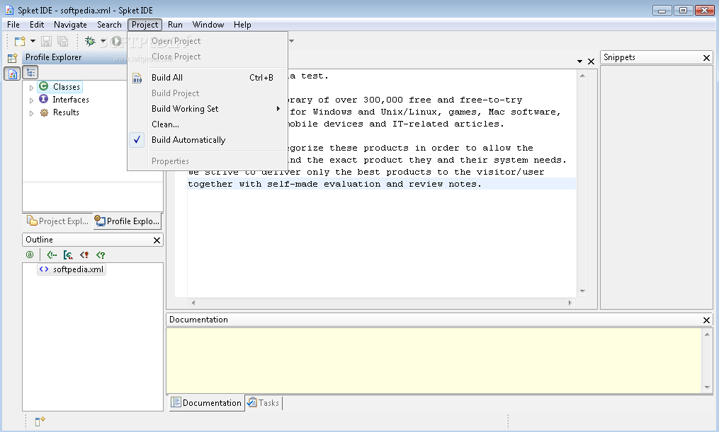The width and height of the screenshot is (719, 432).
Task: Toggle the CDATA filter icon in Outline
Action: 68,255
